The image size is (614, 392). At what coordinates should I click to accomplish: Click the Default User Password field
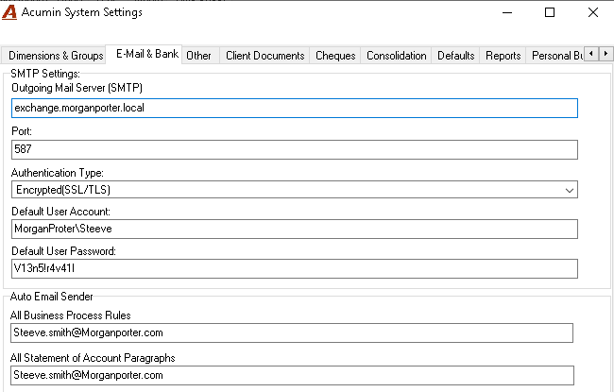(x=295, y=268)
